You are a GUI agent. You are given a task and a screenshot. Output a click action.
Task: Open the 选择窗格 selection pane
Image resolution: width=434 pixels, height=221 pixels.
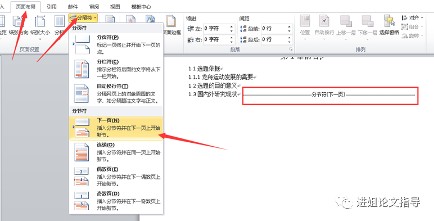(389, 25)
